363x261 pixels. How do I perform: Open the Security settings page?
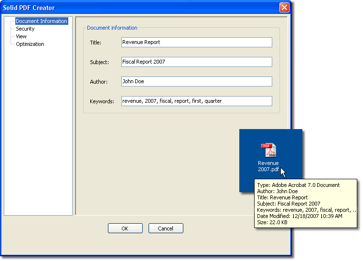[25, 29]
